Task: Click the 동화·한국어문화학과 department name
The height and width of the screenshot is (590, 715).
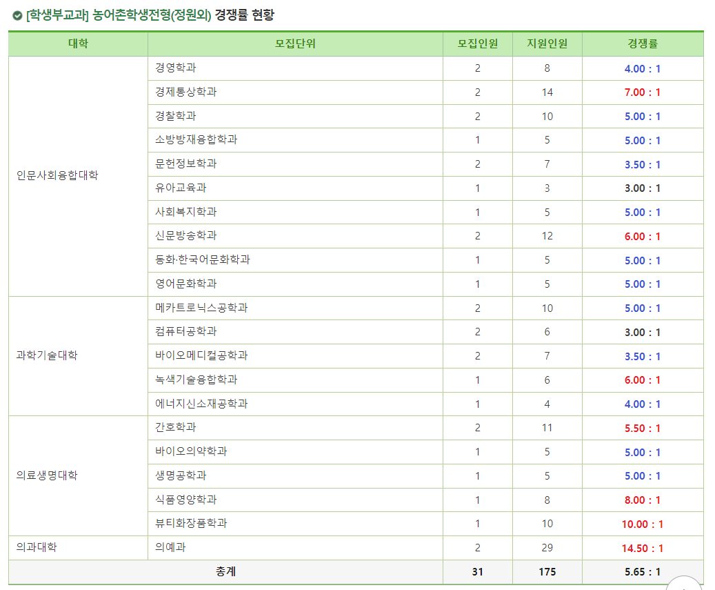Action: click(x=203, y=260)
